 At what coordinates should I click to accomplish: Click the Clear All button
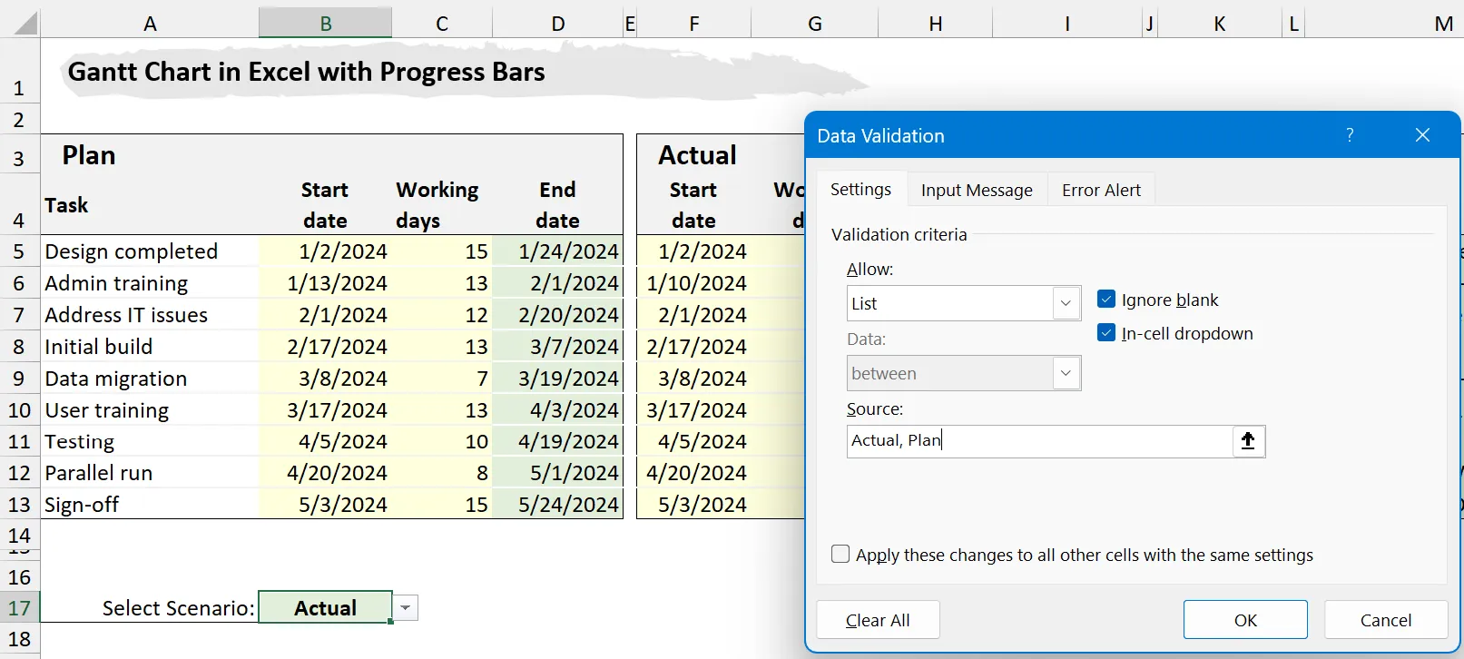pos(878,620)
